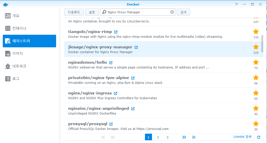Select the jlesage/nginx-proxy-manager row

pyautogui.click(x=164, y=49)
